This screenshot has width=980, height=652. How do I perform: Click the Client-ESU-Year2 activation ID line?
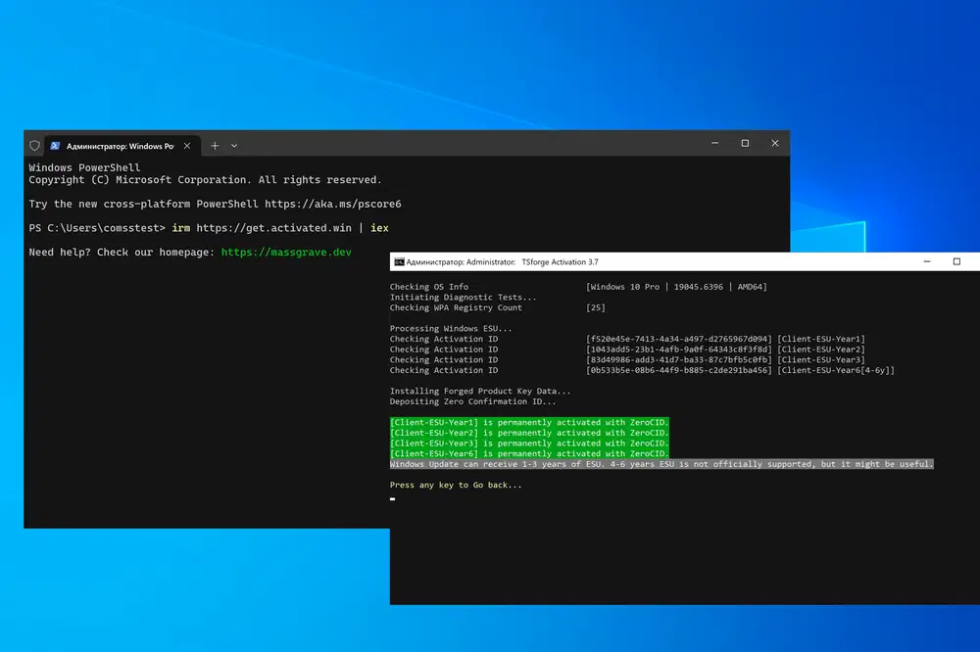point(627,349)
